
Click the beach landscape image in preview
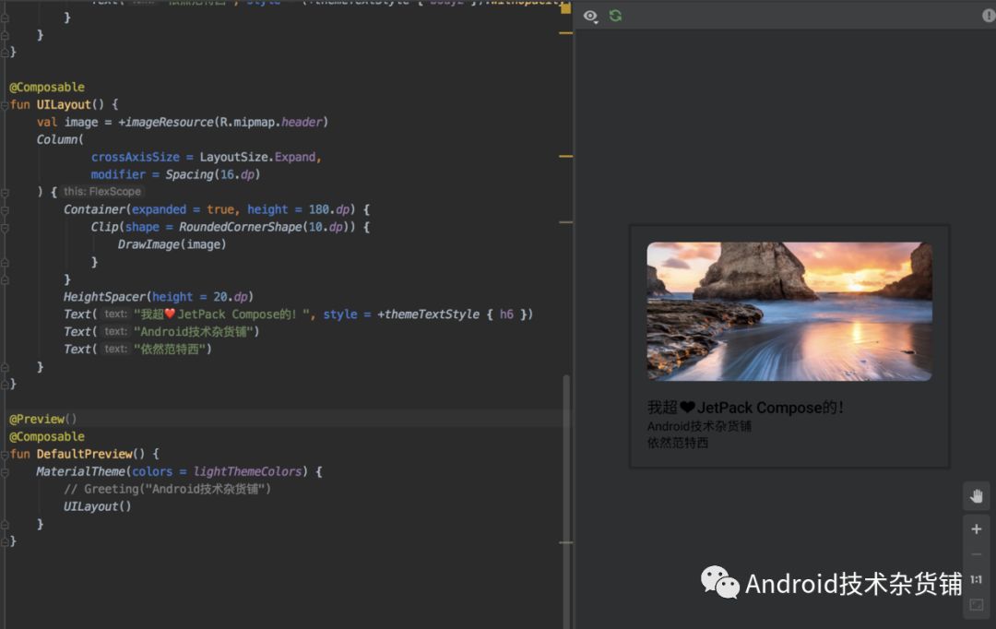click(788, 311)
